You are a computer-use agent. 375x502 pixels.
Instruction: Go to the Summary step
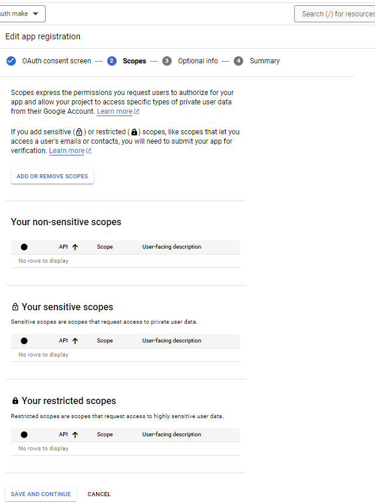pyautogui.click(x=265, y=61)
